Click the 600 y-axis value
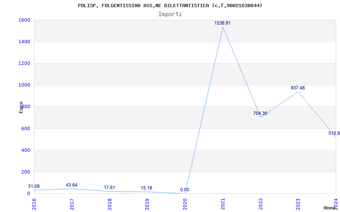The image size is (340, 212). tap(25, 128)
